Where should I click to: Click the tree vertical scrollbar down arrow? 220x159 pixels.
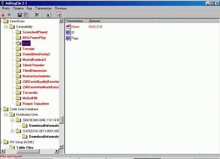61,147
